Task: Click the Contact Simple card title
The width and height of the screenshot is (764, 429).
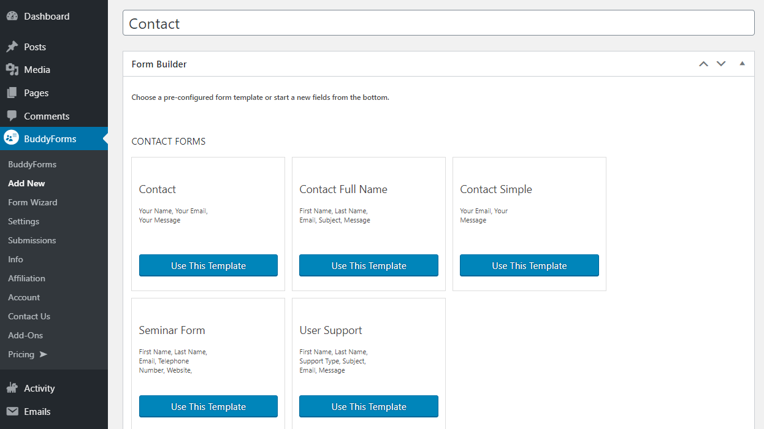Action: [x=496, y=189]
